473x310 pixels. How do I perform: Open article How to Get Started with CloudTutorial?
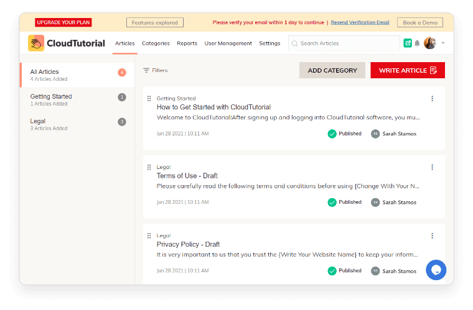tap(213, 107)
